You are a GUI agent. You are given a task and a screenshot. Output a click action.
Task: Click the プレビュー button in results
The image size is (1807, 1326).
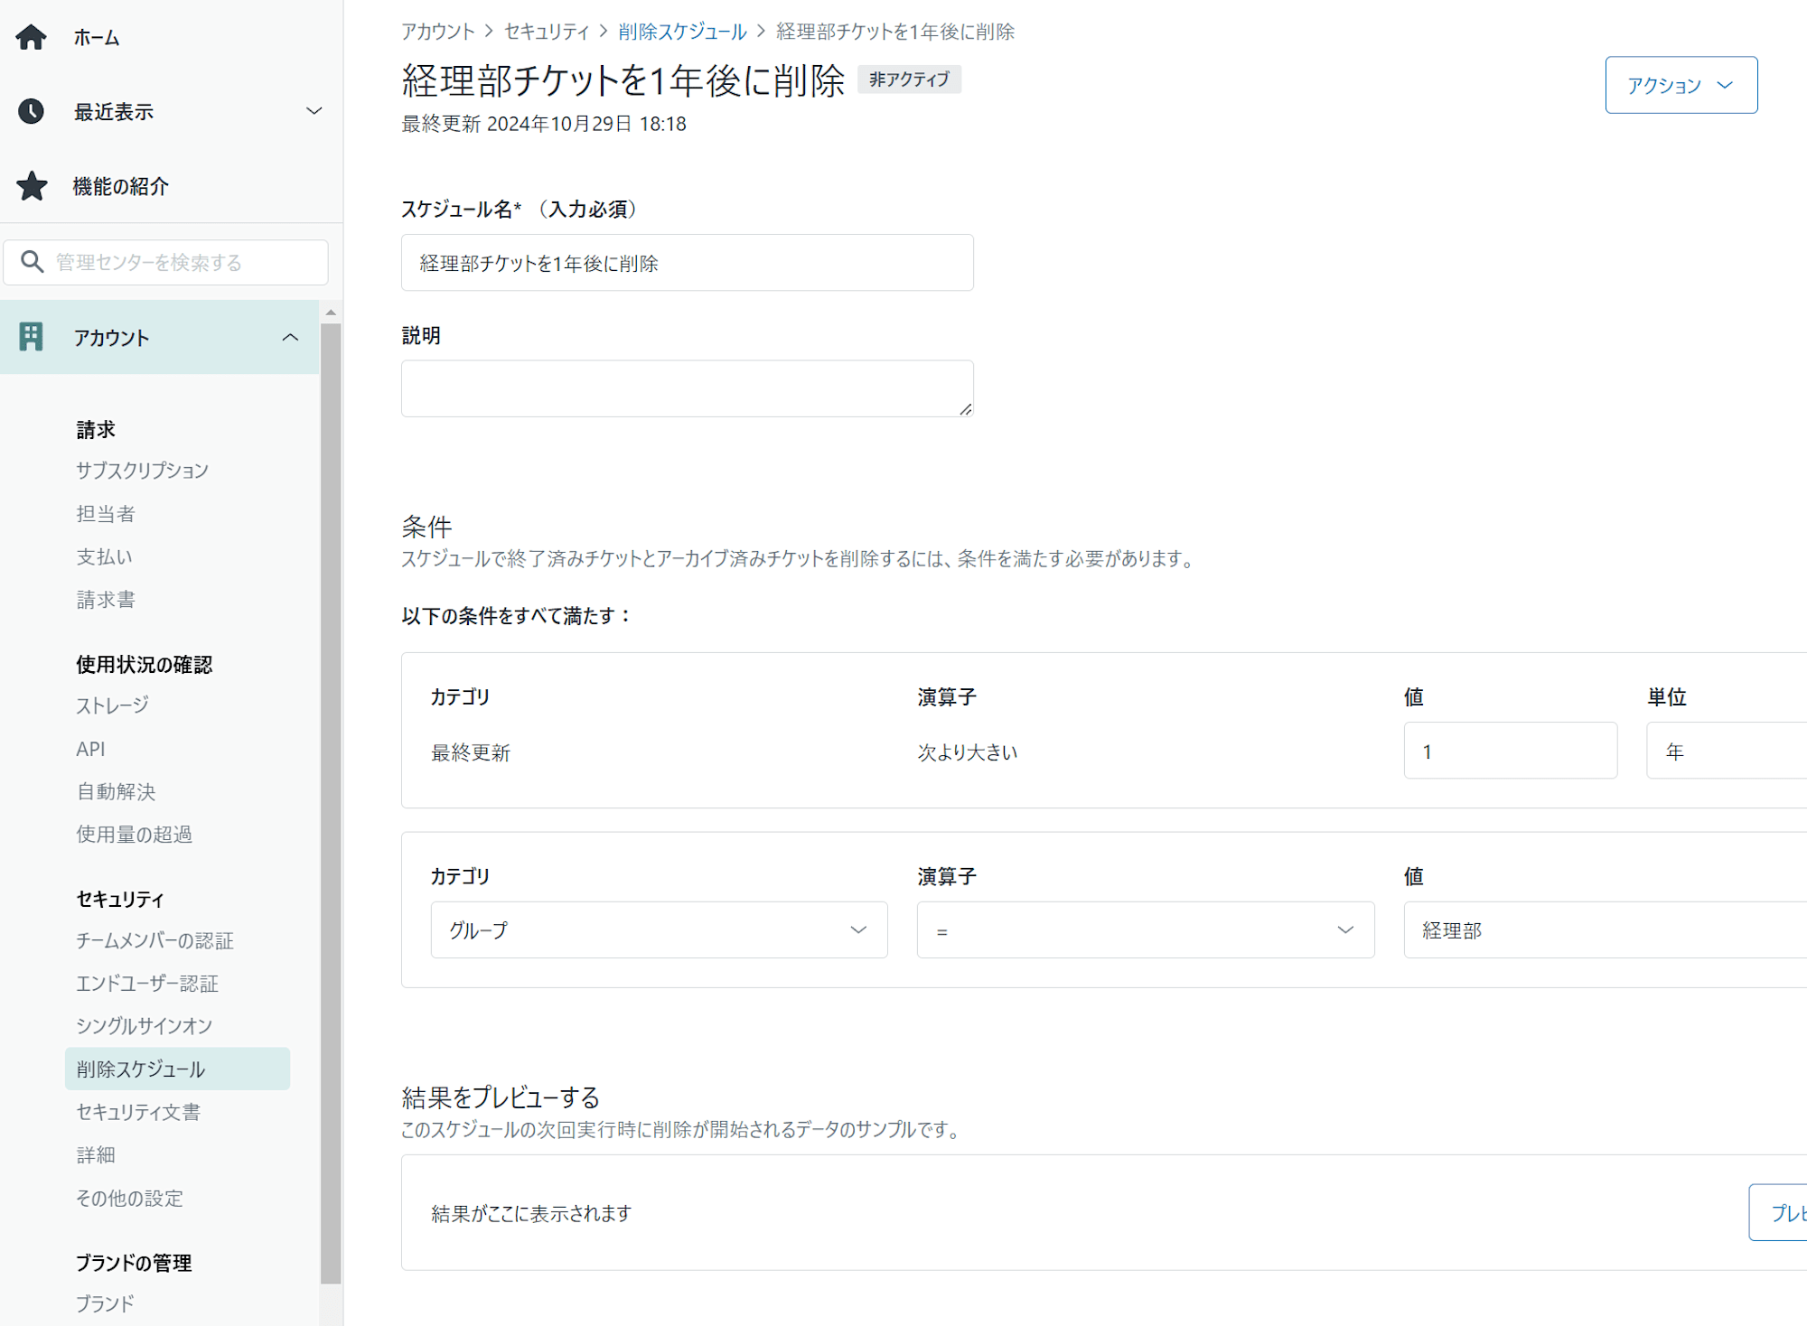point(1778,1212)
